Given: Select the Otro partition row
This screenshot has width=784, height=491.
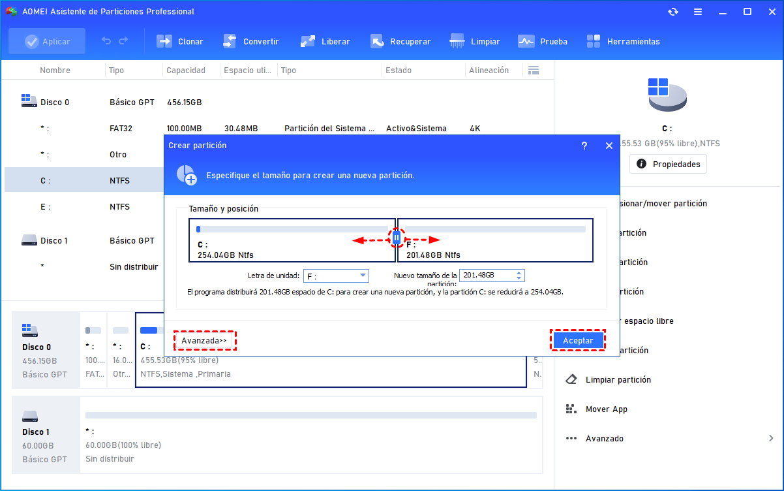Looking at the screenshot, I should coord(84,155).
